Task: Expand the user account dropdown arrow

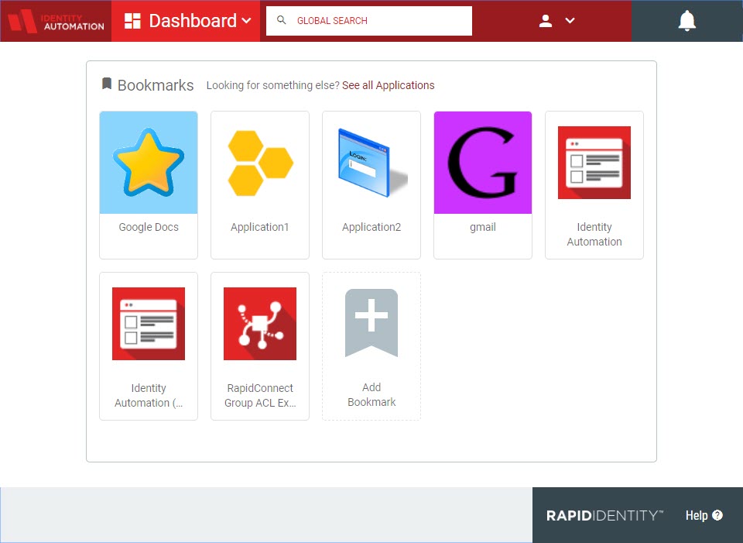Action: [x=570, y=20]
